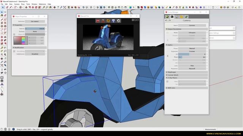
Task: Open the Boolean dropdown showing None
Action: (35, 31)
